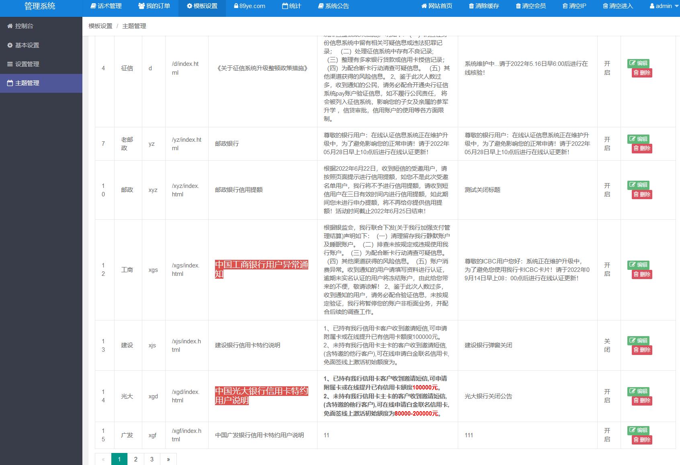Delete the 广发 row
Image resolution: width=680 pixels, height=465 pixels.
pyautogui.click(x=642, y=440)
